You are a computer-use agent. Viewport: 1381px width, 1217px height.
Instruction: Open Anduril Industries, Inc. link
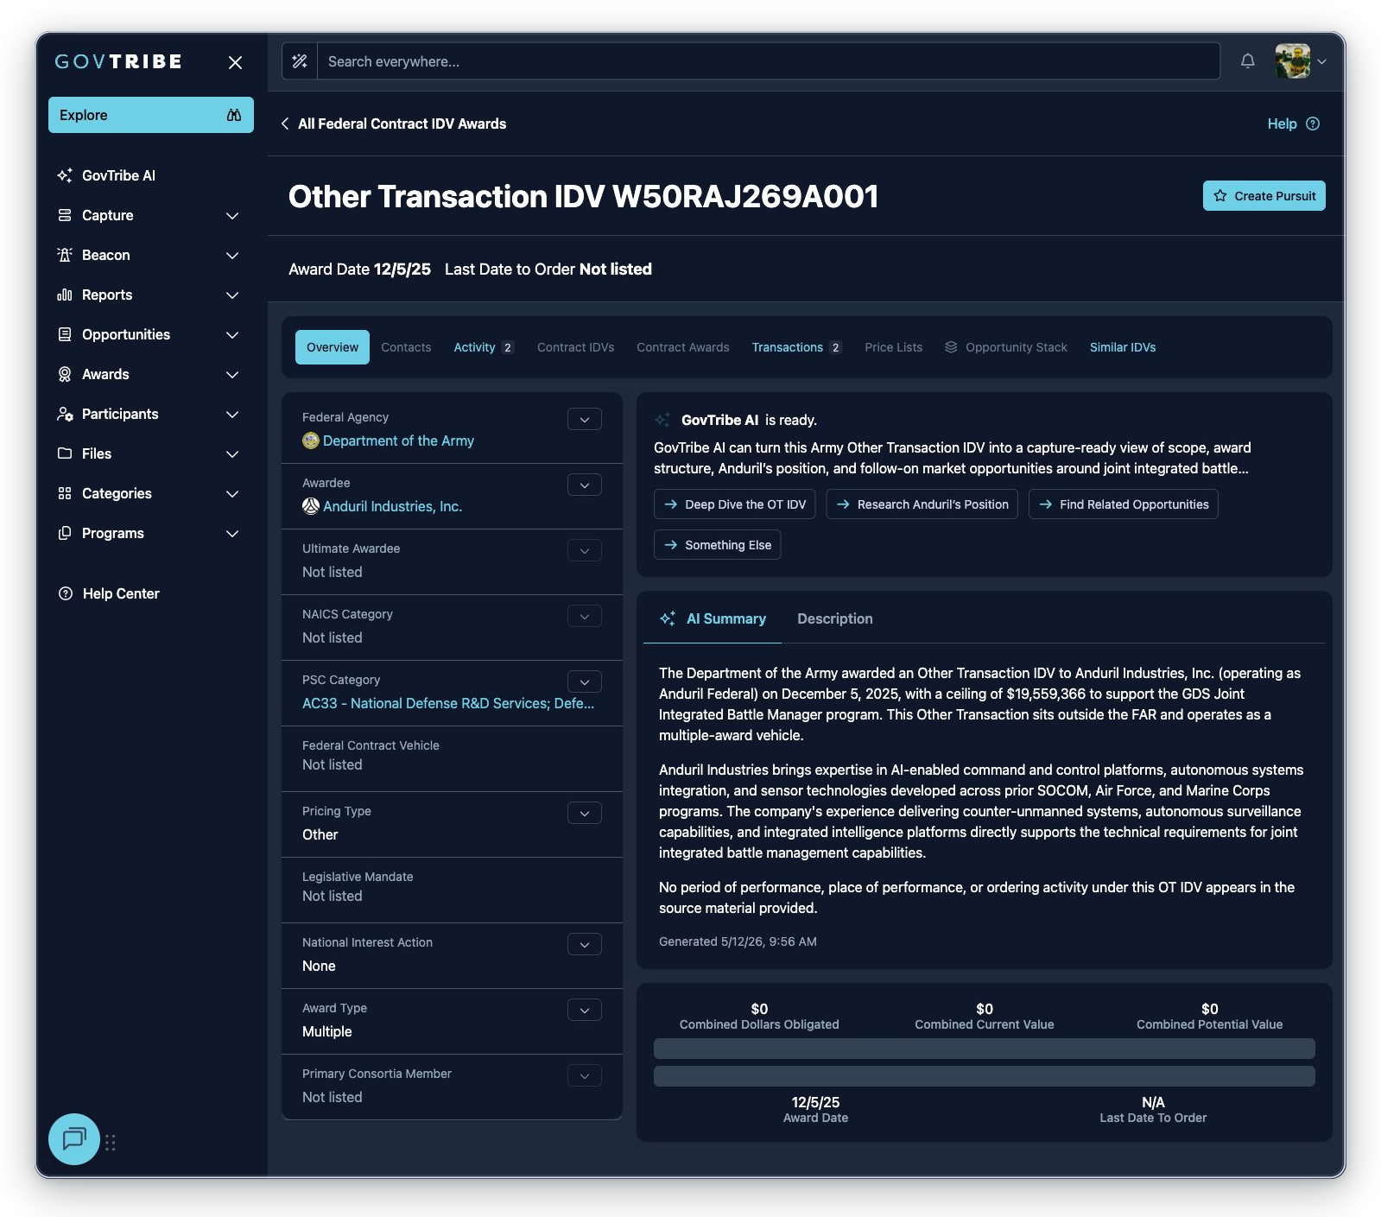[x=392, y=506]
